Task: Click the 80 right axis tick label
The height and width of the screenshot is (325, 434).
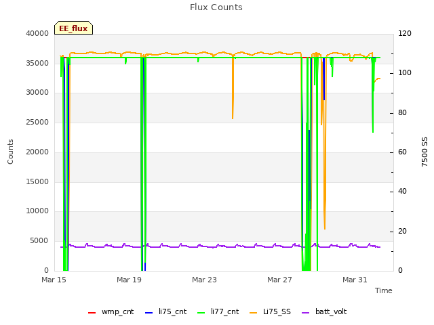Action: click(x=402, y=113)
